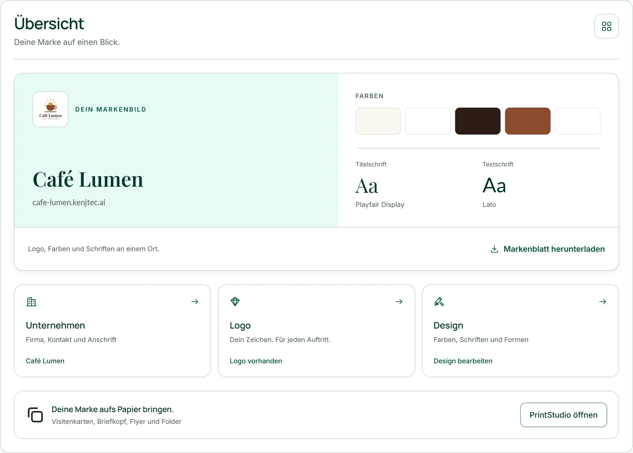
Task: Click the Design bearbeiten link
Action: [x=463, y=361]
